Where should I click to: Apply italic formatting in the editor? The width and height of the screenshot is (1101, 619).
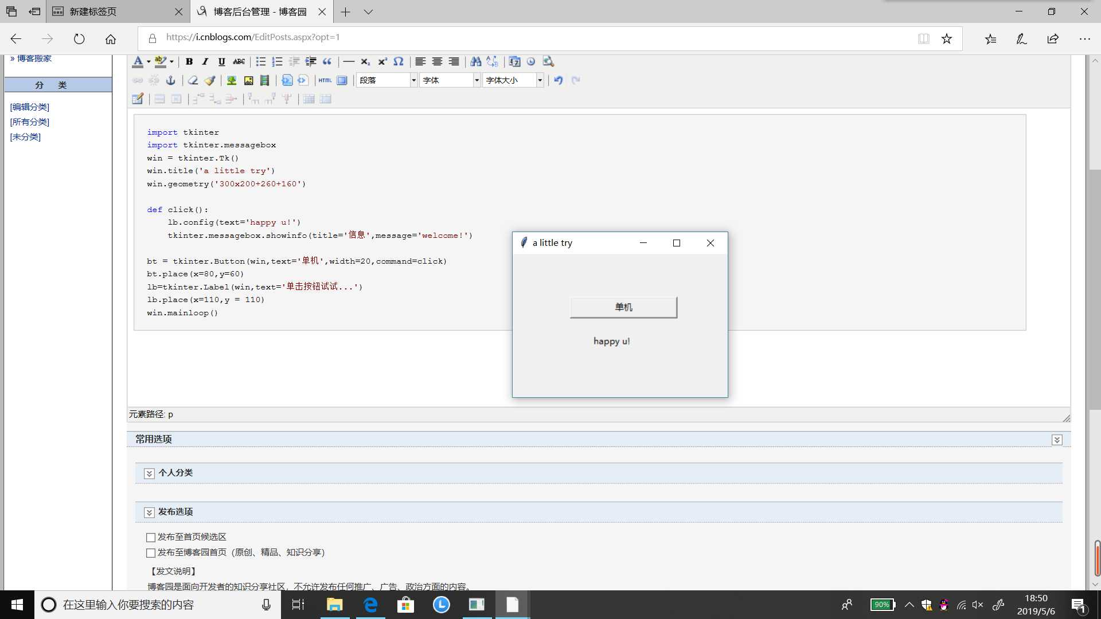point(205,62)
